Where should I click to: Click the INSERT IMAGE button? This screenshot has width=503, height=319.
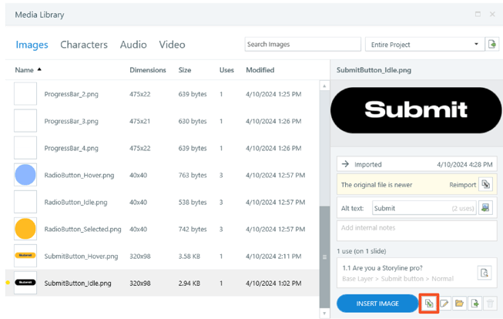pyautogui.click(x=377, y=304)
